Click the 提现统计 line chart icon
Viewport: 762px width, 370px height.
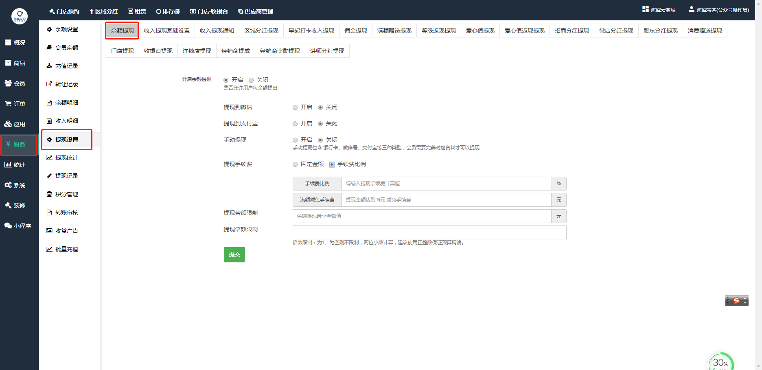(x=49, y=158)
